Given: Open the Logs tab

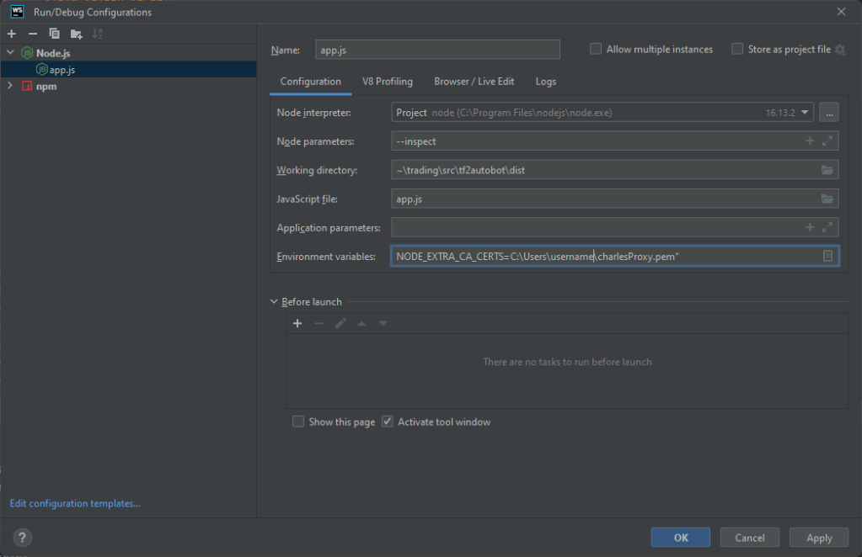Looking at the screenshot, I should (x=545, y=82).
